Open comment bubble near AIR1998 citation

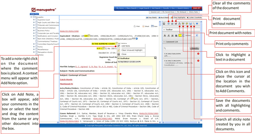tap(89, 35)
